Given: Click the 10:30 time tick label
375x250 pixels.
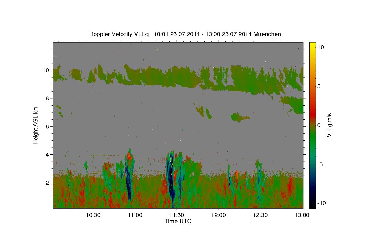Looking at the screenshot, I should (x=93, y=215).
